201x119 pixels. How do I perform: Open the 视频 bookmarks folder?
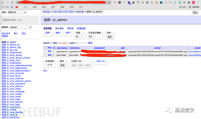(70, 7)
